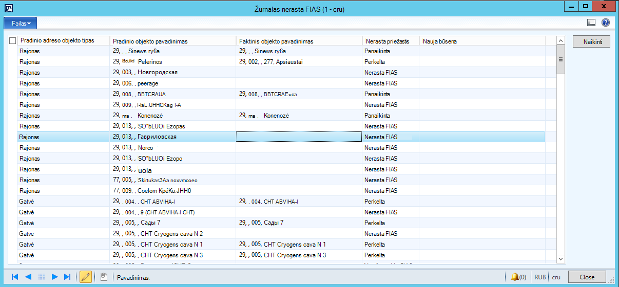The height and width of the screenshot is (287, 619).
Task: Click empty Faktinis cell of Гавриловская row
Action: coord(299,137)
